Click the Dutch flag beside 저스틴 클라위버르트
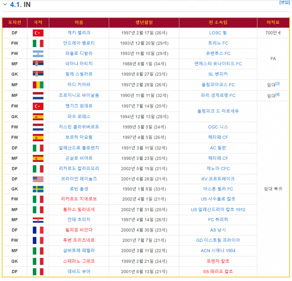The width and height of the screenshot is (292, 281). (x=38, y=127)
